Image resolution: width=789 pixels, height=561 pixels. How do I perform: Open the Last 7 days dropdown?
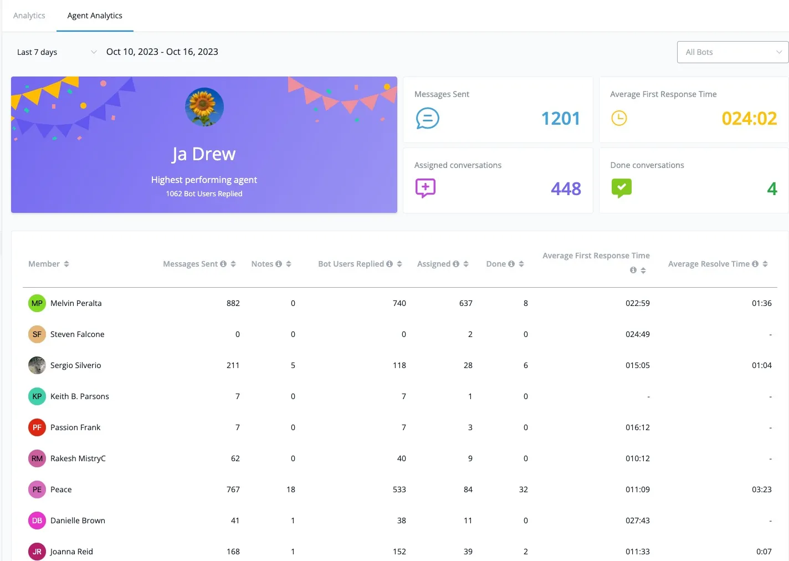[x=57, y=52]
